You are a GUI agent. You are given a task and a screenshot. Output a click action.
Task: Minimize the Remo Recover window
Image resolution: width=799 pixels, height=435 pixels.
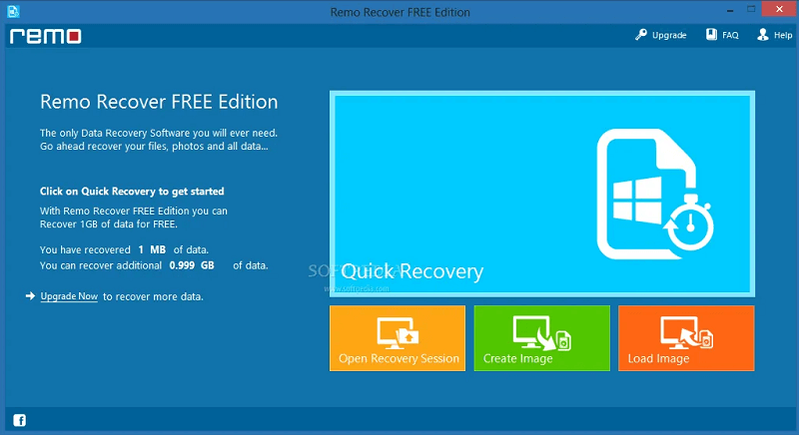point(730,10)
